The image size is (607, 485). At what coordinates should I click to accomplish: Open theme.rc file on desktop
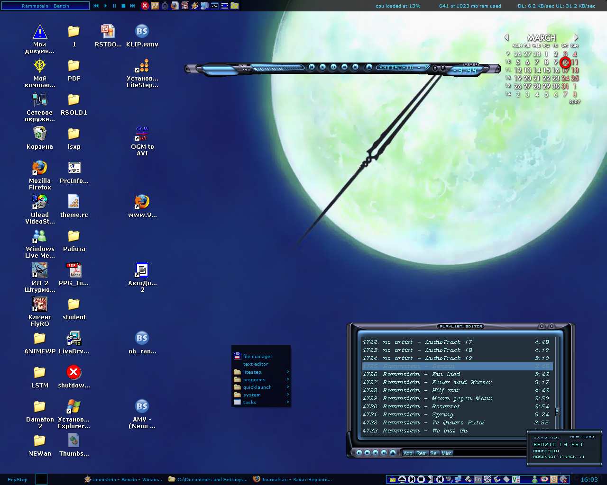click(x=74, y=206)
